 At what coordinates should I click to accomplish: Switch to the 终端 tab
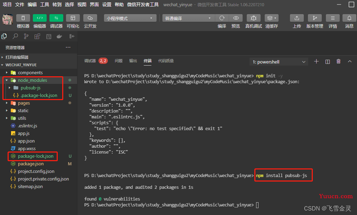coord(148,61)
